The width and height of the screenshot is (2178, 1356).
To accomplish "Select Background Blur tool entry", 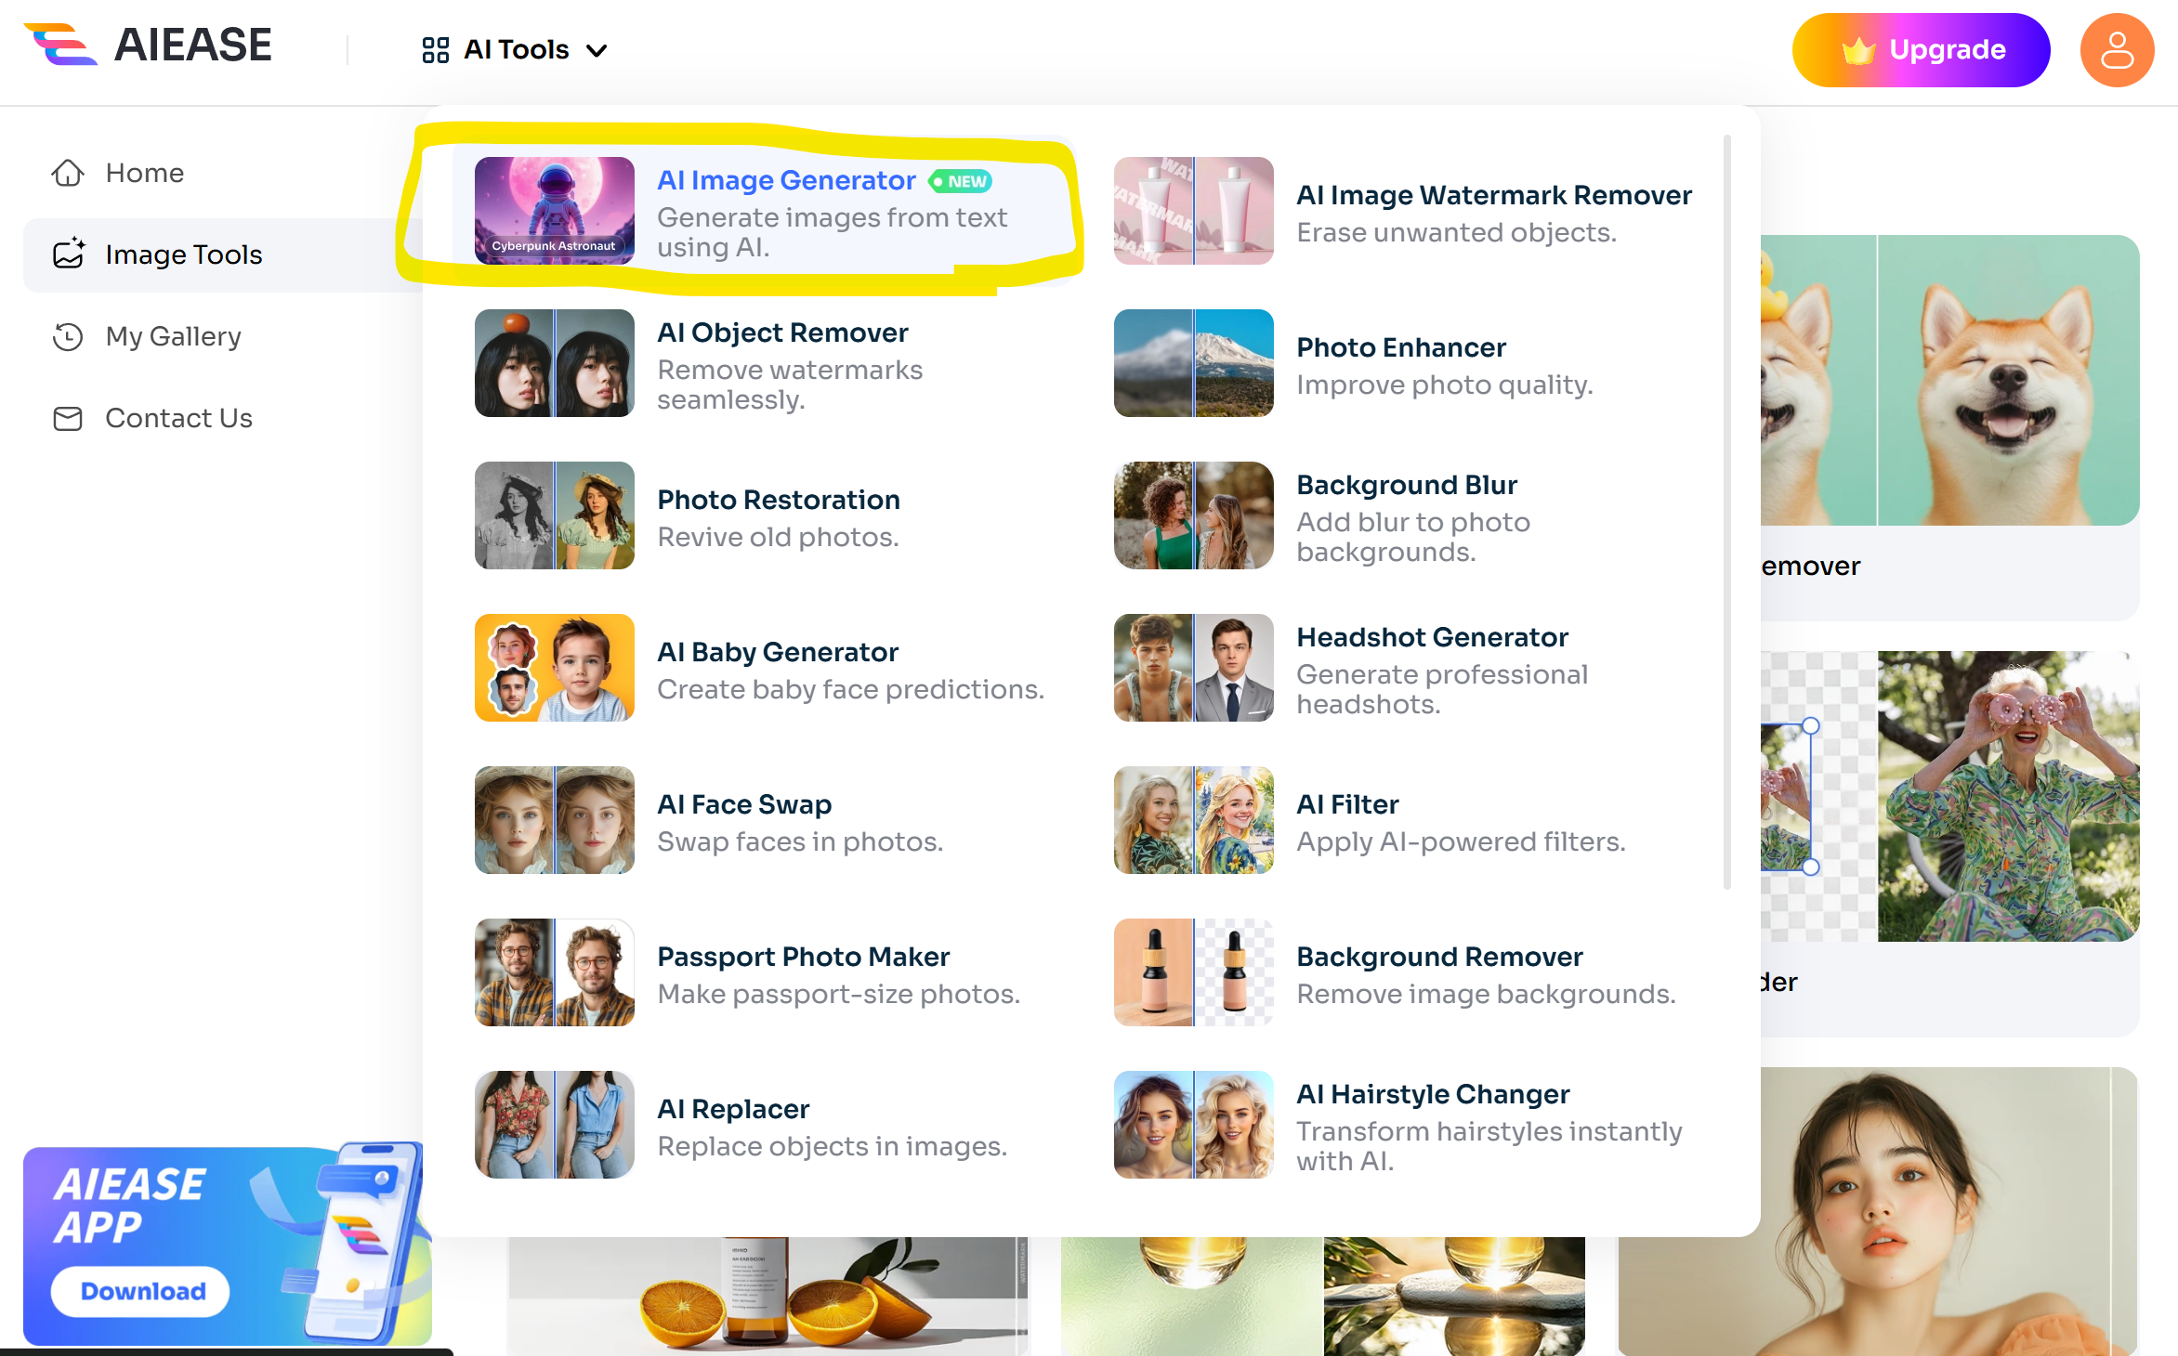I will [x=1406, y=486].
